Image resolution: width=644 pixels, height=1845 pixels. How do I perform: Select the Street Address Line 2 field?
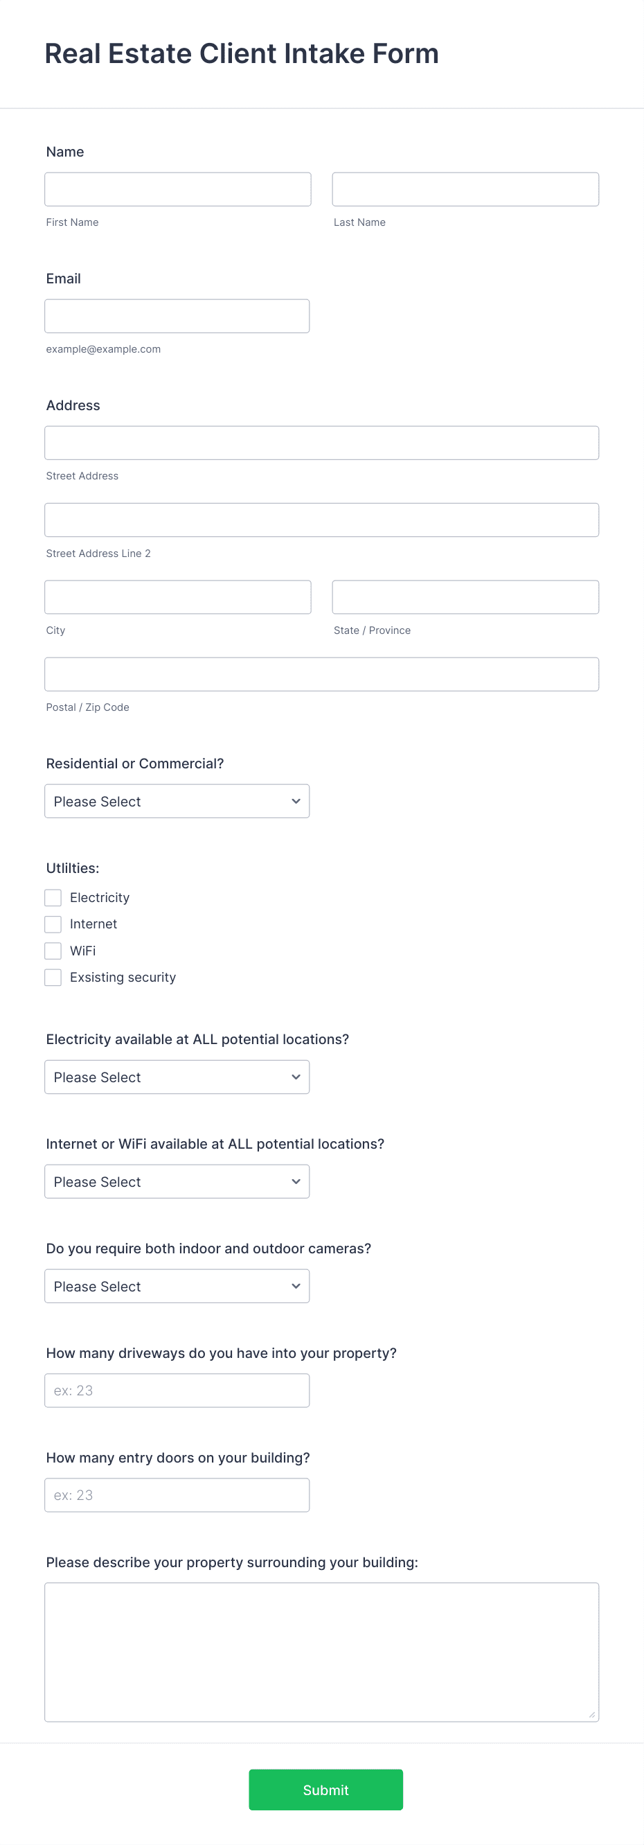pyautogui.click(x=321, y=519)
